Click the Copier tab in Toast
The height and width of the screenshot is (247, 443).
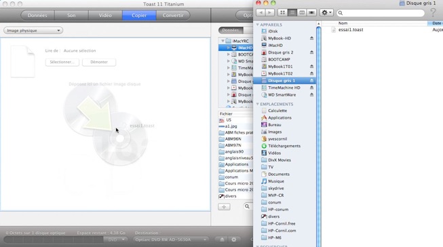(139, 15)
